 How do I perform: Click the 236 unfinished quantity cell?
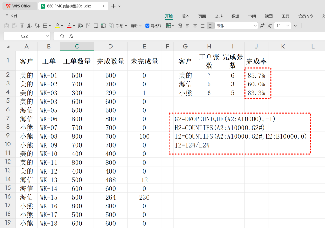point(144,197)
